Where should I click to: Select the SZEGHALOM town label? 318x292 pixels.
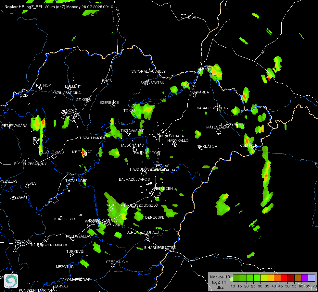point(117,262)
